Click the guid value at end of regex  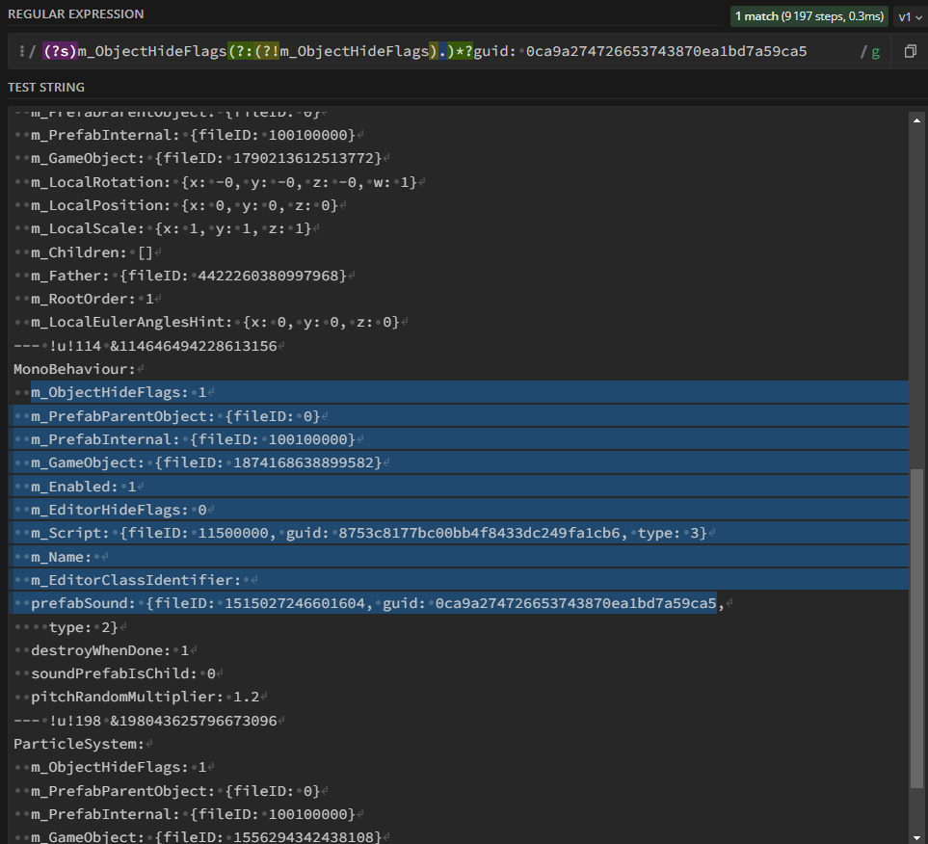pyautogui.click(x=665, y=51)
